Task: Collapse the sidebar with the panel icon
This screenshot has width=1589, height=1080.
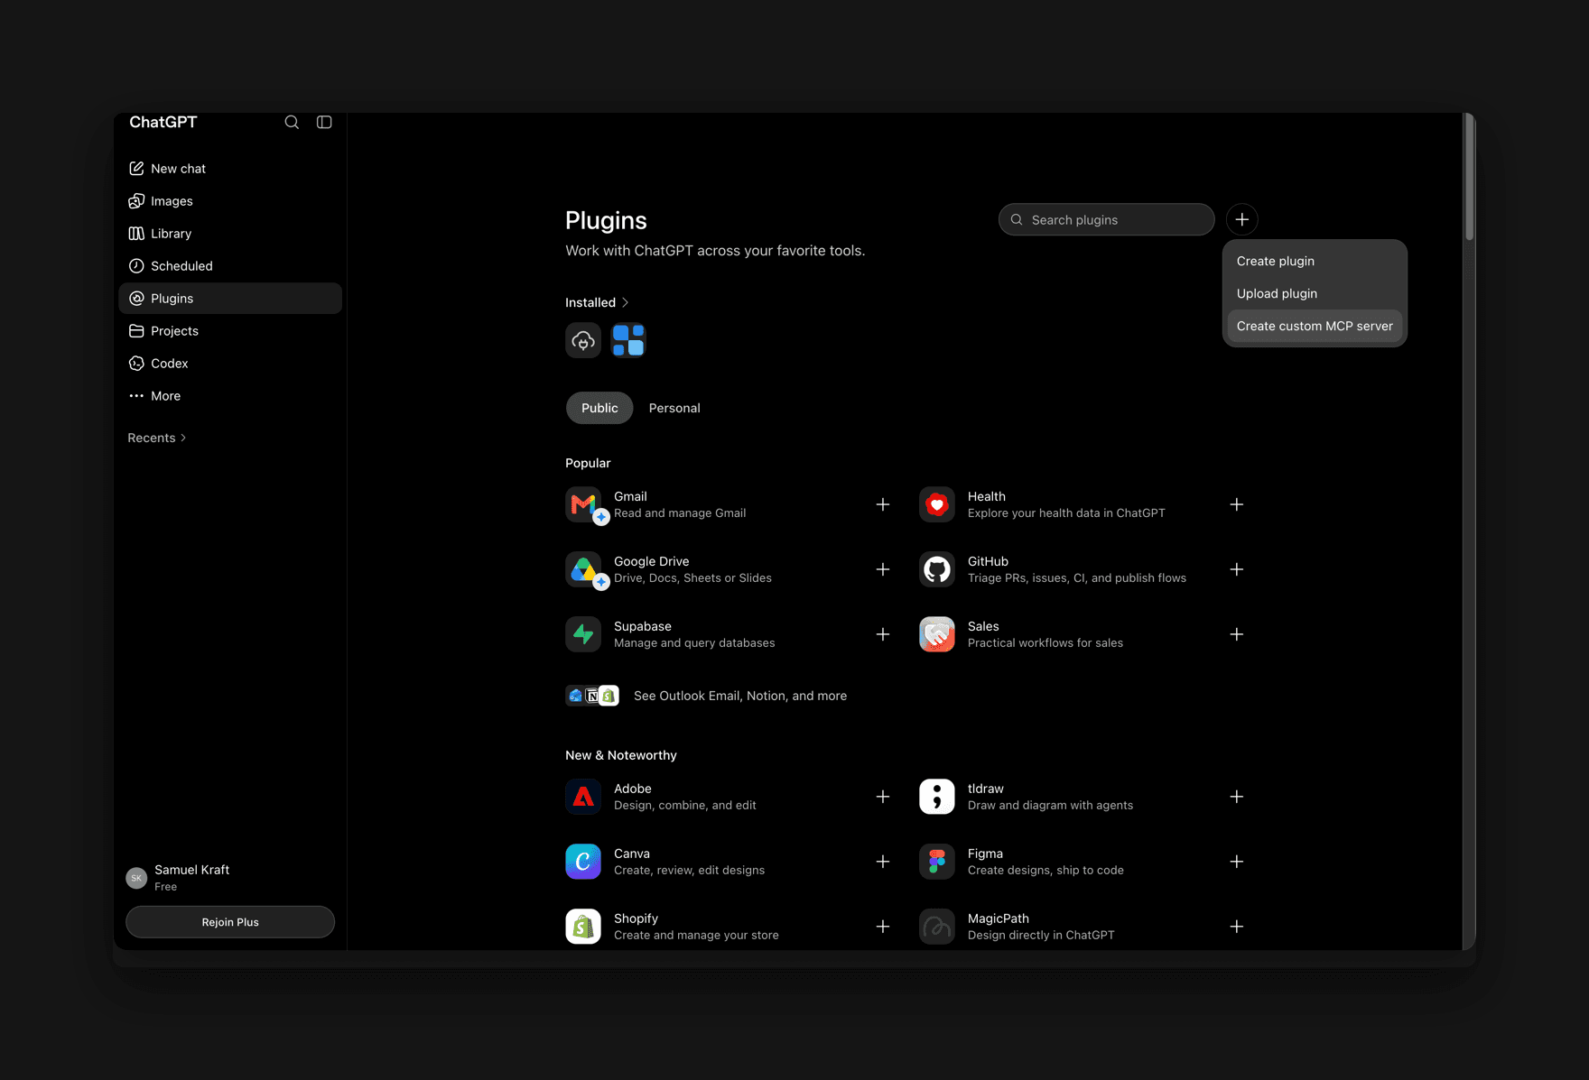Action: pyautogui.click(x=324, y=122)
